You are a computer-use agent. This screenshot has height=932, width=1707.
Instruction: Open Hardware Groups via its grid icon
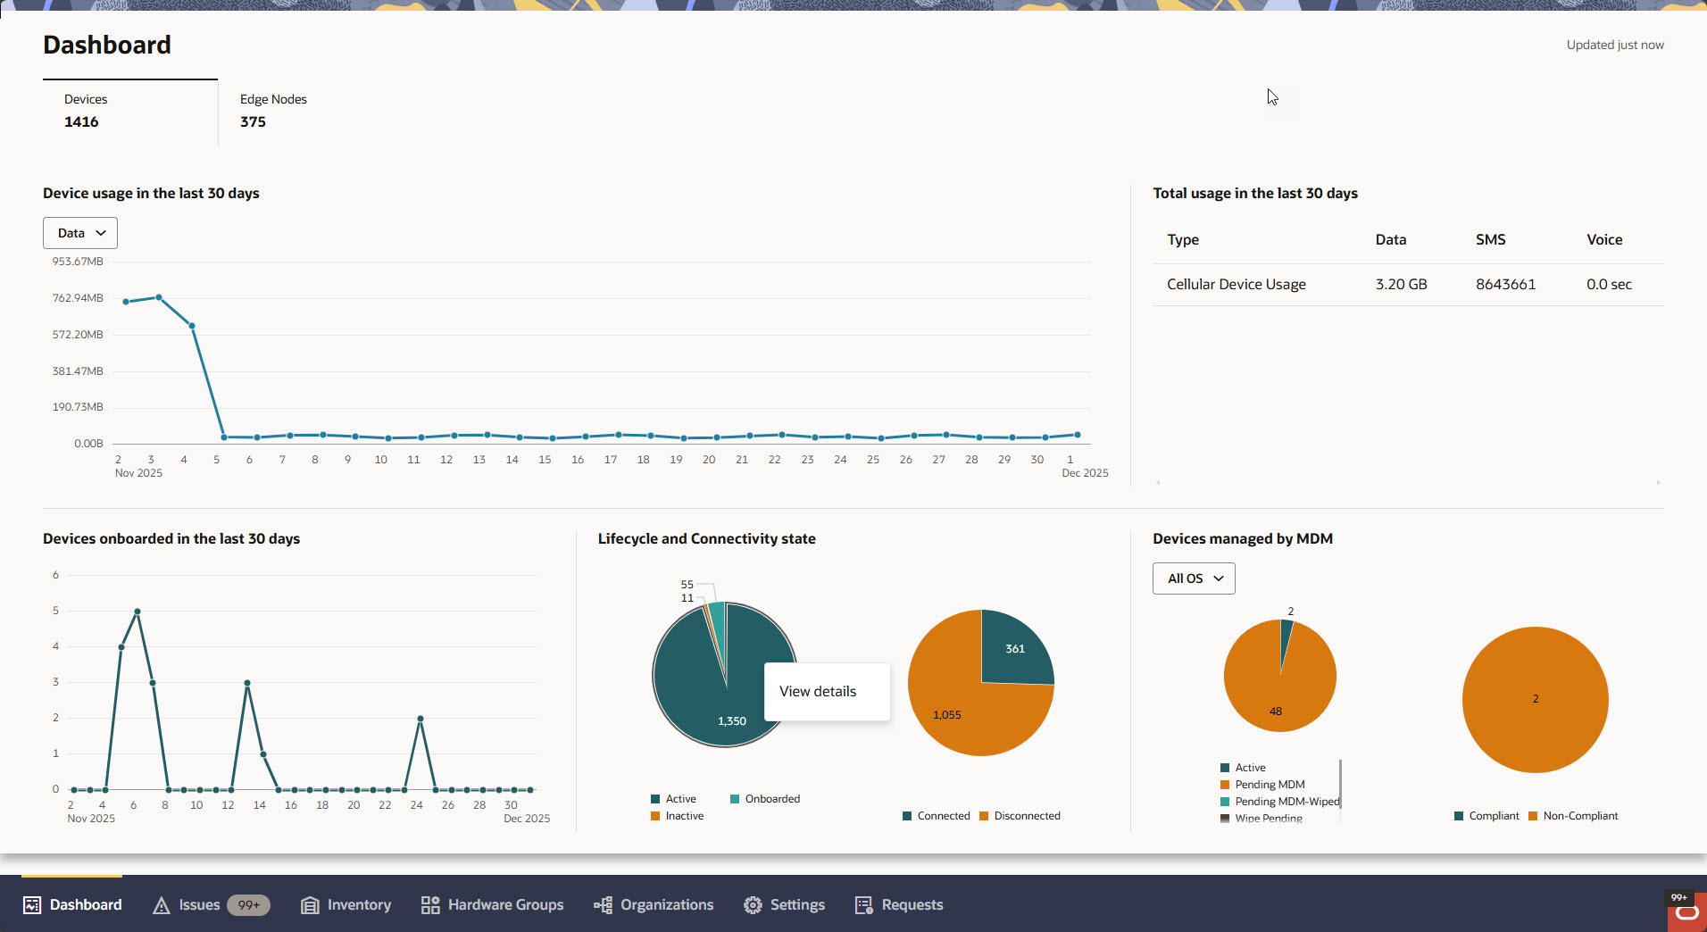pyautogui.click(x=429, y=904)
